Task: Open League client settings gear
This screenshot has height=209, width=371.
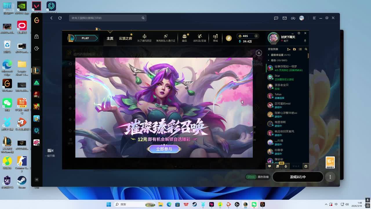Action: pos(299,33)
